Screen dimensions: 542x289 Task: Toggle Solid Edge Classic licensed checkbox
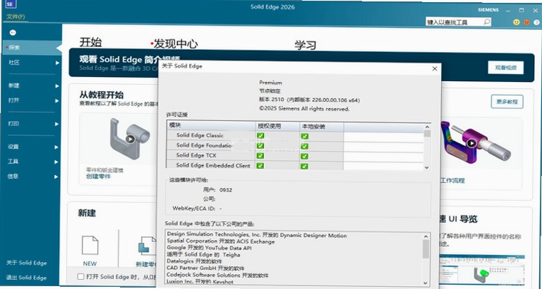click(x=260, y=136)
